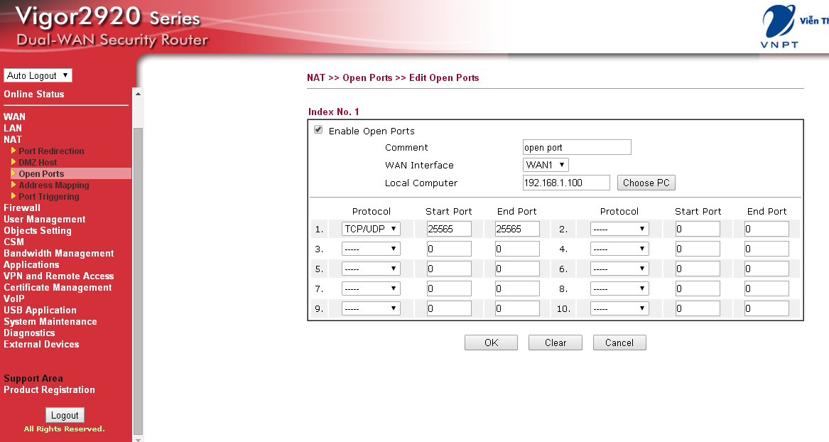Open the CSM menu
The height and width of the screenshot is (442, 829).
click(x=13, y=242)
